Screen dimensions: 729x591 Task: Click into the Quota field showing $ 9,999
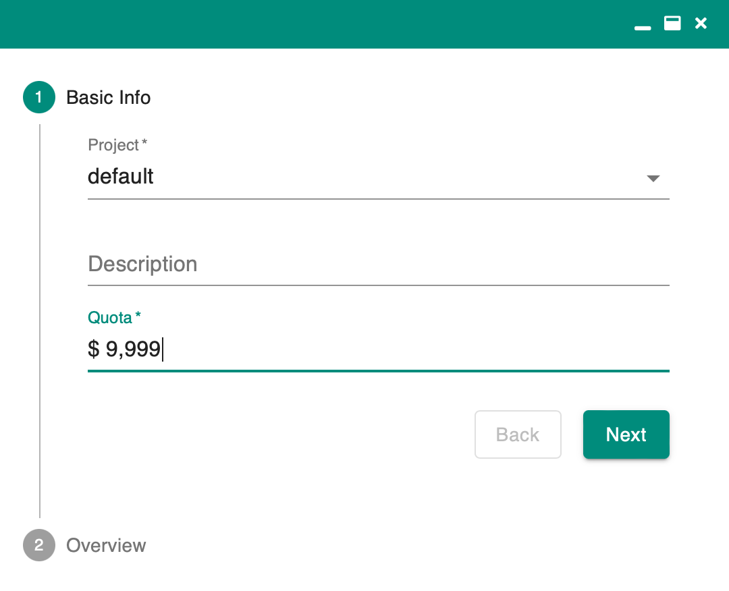(379, 349)
